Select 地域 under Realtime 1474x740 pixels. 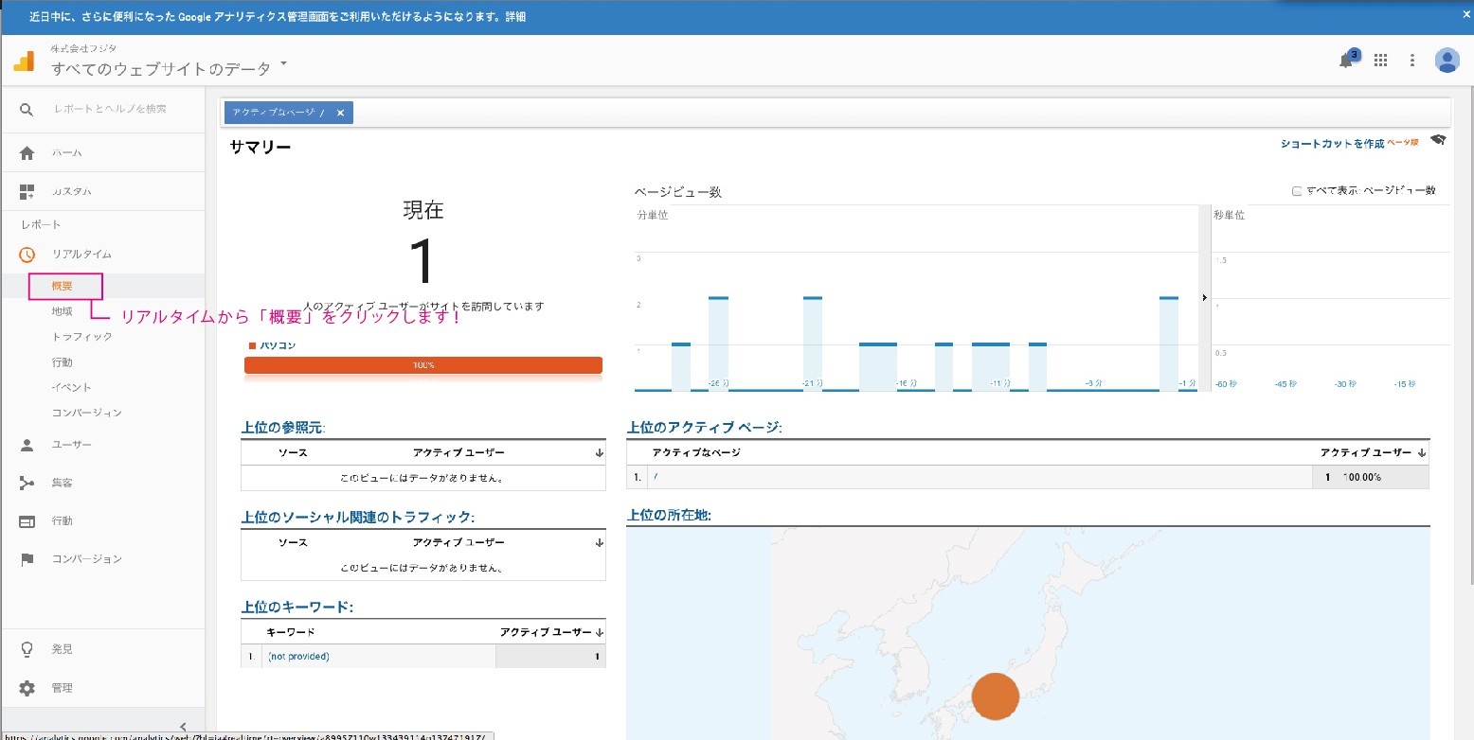[63, 311]
